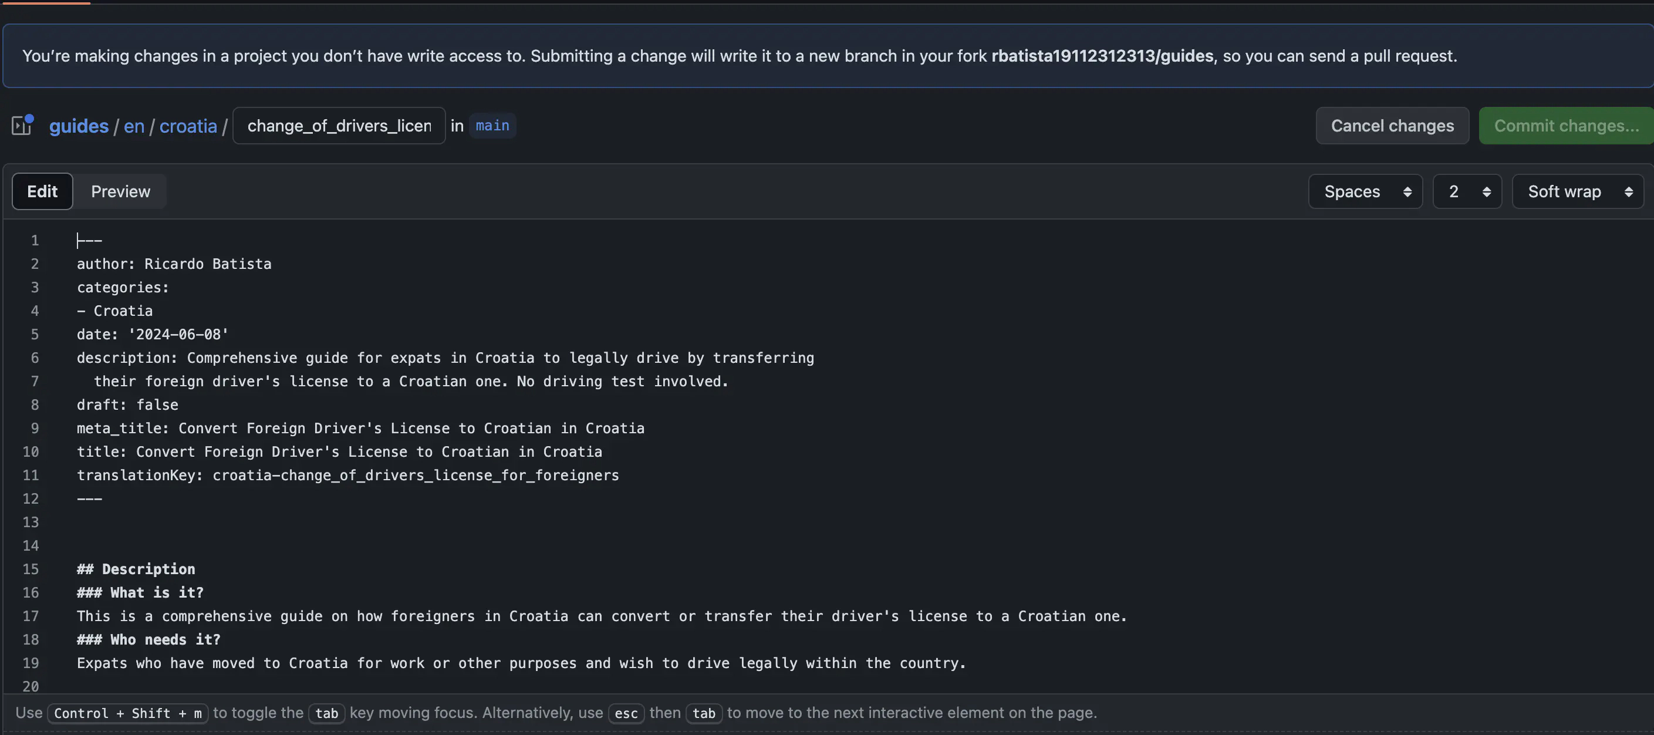1654x735 pixels.
Task: Click the guides breadcrumb link
Action: point(78,124)
